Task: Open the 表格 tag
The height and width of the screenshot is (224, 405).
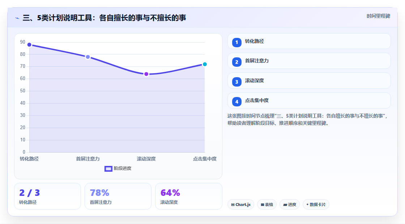Action: (x=267, y=205)
